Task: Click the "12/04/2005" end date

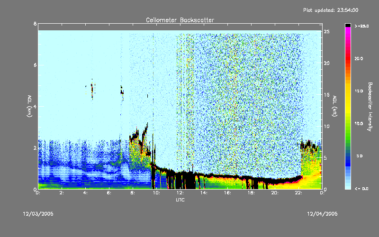Action: [322, 214]
